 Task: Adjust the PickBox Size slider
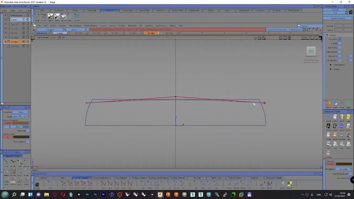coord(21,137)
